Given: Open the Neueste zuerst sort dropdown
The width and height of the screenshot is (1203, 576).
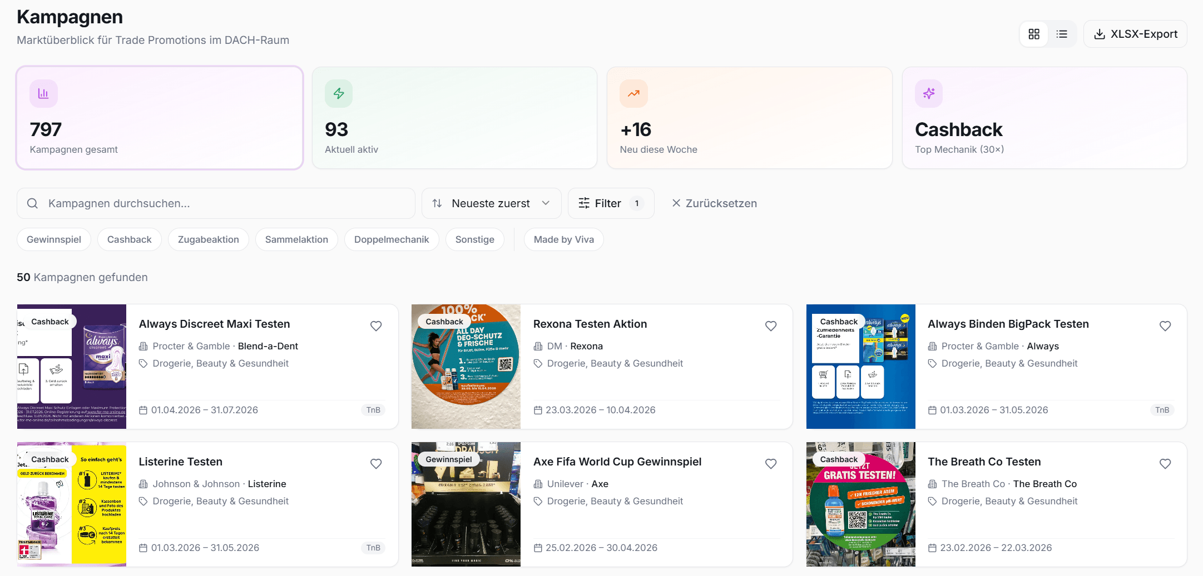Looking at the screenshot, I should tap(491, 203).
